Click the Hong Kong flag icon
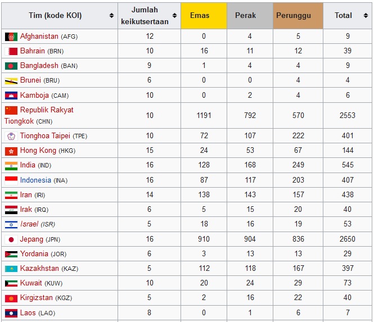 (11, 151)
